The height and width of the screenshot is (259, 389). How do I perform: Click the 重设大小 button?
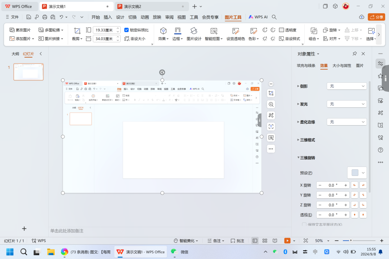[135, 38]
